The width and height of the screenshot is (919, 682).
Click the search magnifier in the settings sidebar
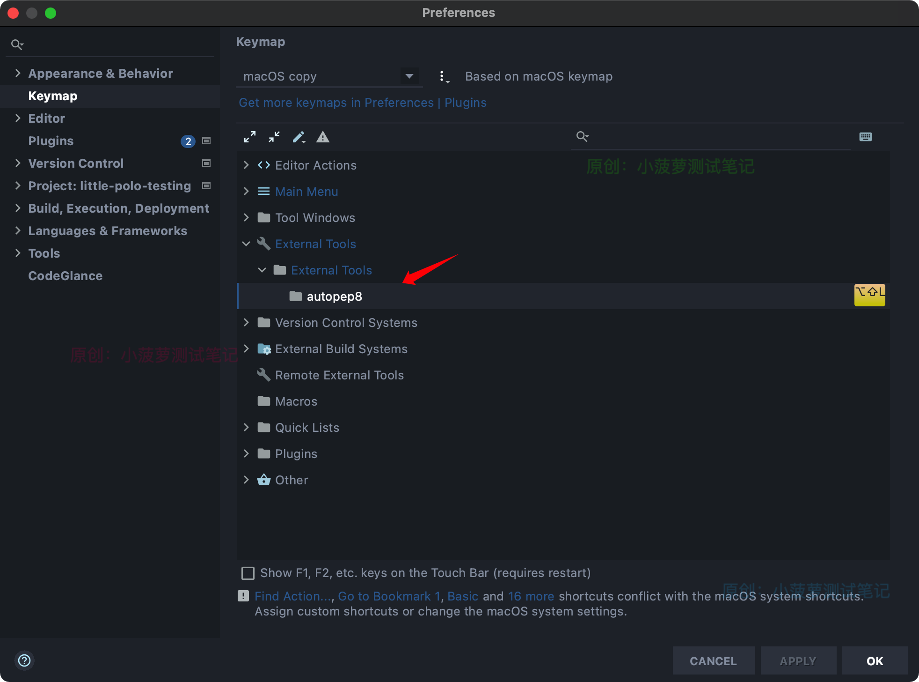click(x=17, y=44)
